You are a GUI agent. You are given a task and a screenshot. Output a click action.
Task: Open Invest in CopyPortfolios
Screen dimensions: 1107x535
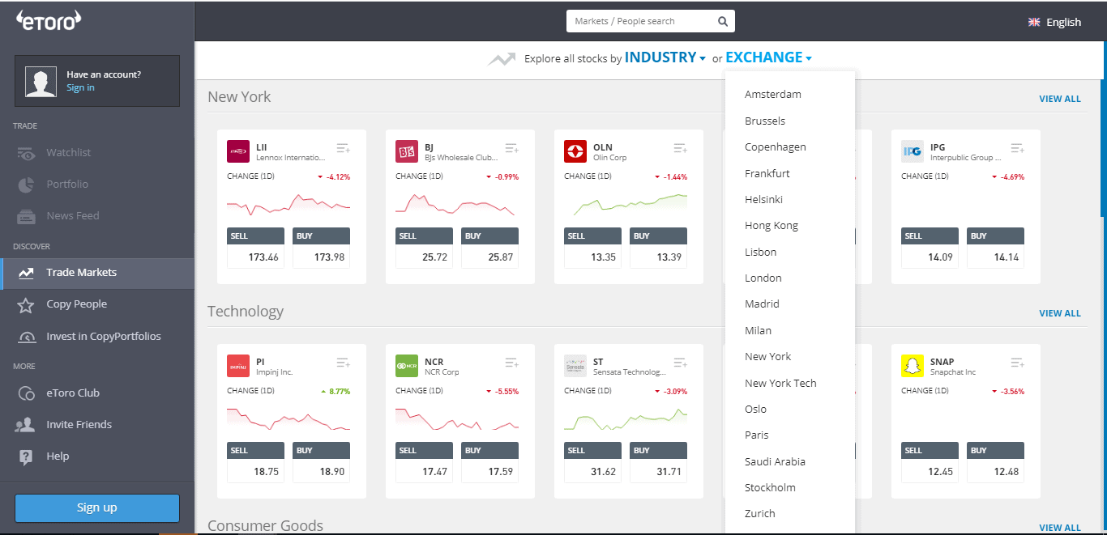click(97, 337)
